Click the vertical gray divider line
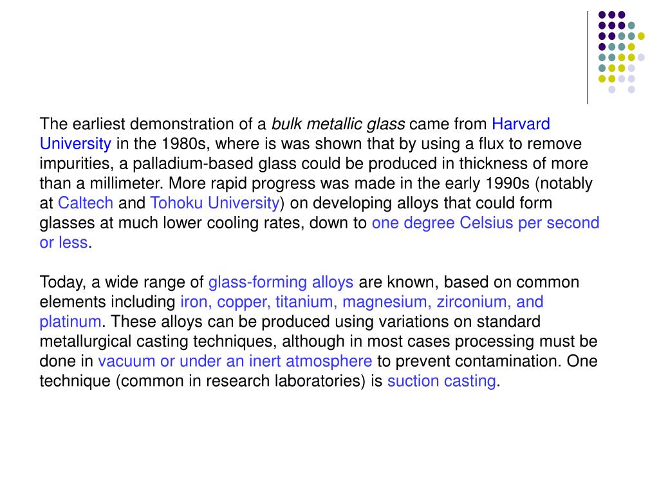The height and width of the screenshot is (494, 659). [x=588, y=57]
